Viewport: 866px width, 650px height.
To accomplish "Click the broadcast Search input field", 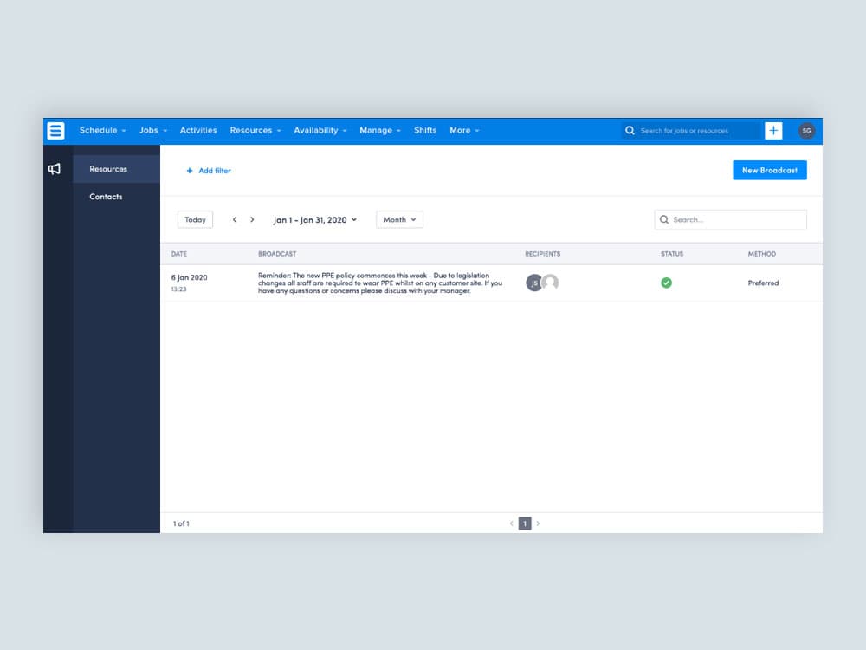I will point(730,219).
